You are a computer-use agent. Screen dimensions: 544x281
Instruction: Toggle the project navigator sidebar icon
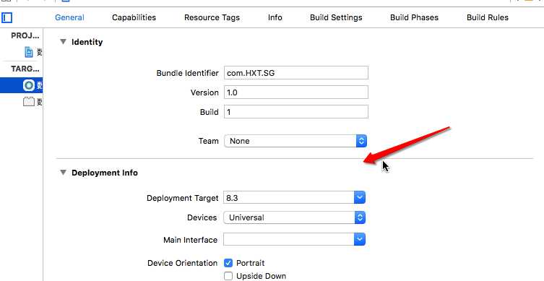pos(7,17)
